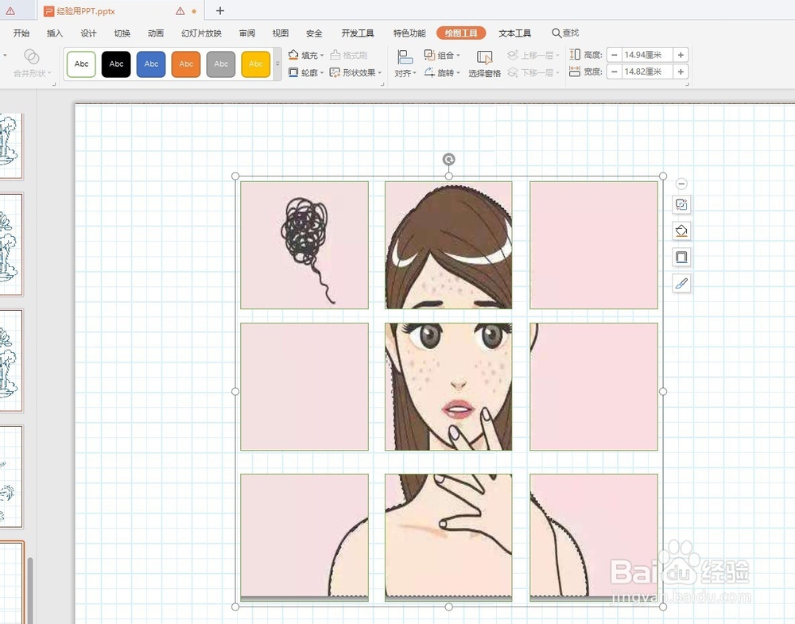Apply the gray Abc shape style
The image size is (795, 624).
coord(221,64)
